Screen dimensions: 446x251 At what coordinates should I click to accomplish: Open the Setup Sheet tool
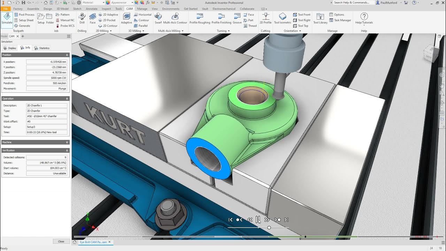coord(24,20)
